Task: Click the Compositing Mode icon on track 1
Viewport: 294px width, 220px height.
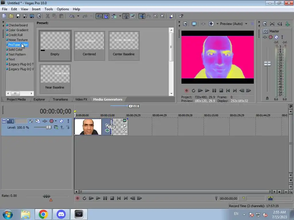Action: pyautogui.click(x=56, y=127)
